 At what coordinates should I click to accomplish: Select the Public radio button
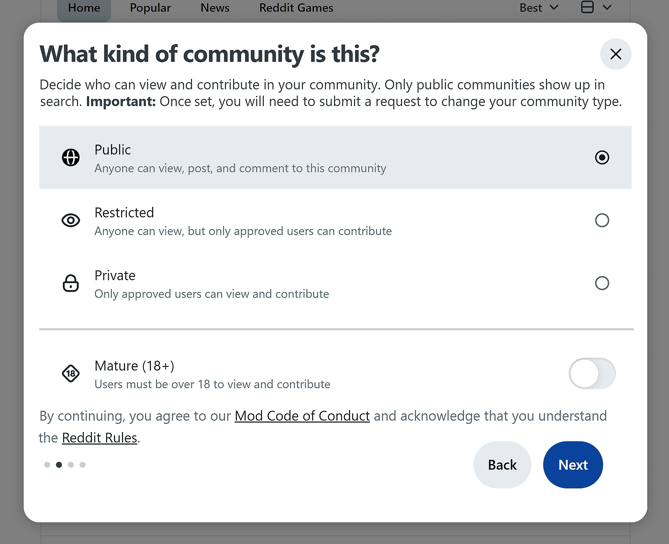tap(602, 158)
